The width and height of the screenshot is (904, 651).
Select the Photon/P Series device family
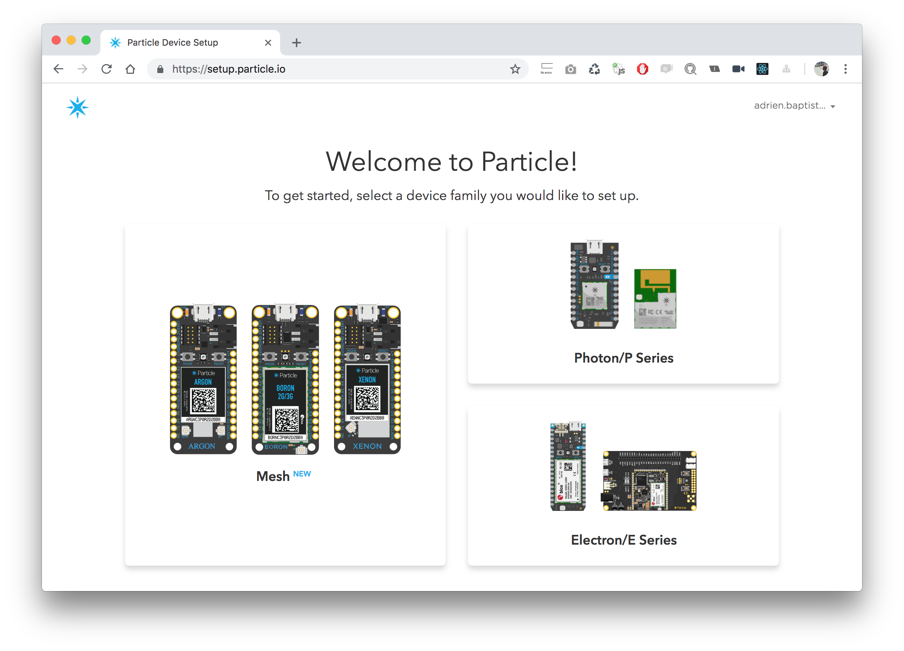(x=623, y=304)
